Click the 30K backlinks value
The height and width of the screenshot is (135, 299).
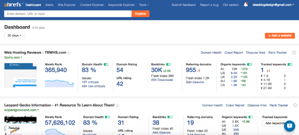pos(156,70)
